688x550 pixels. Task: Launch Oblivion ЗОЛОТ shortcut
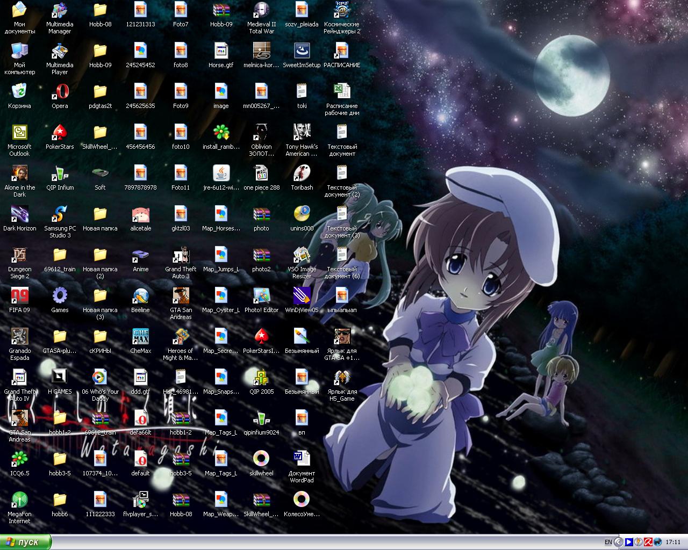click(x=261, y=132)
